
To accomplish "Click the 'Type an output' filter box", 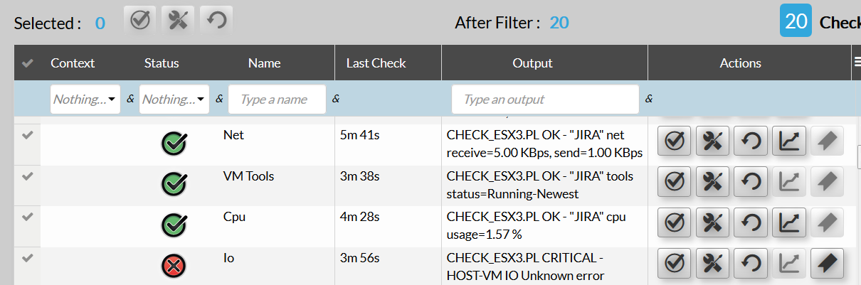I will click(x=544, y=100).
